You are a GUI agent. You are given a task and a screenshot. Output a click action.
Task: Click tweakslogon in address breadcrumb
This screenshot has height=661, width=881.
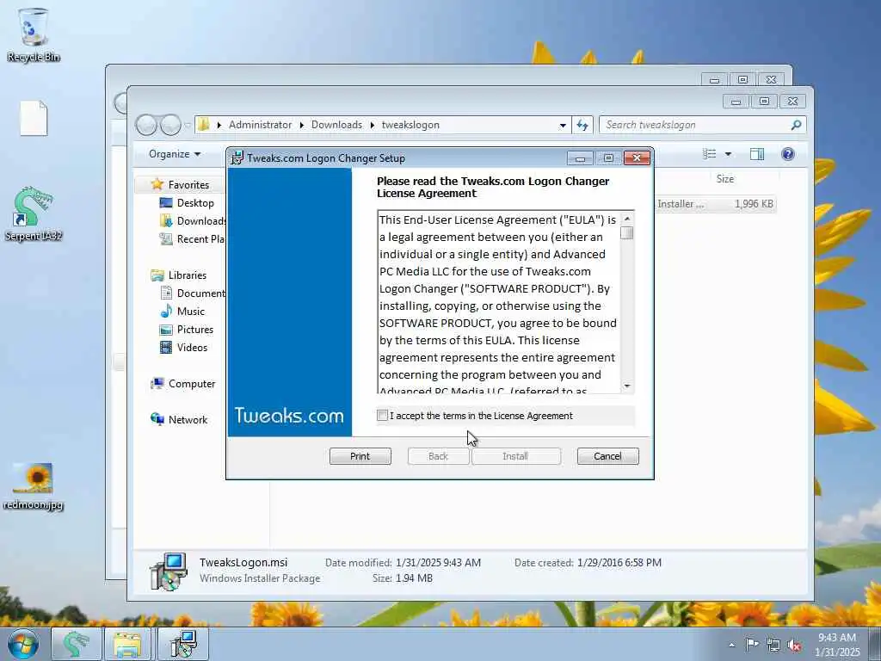point(410,125)
